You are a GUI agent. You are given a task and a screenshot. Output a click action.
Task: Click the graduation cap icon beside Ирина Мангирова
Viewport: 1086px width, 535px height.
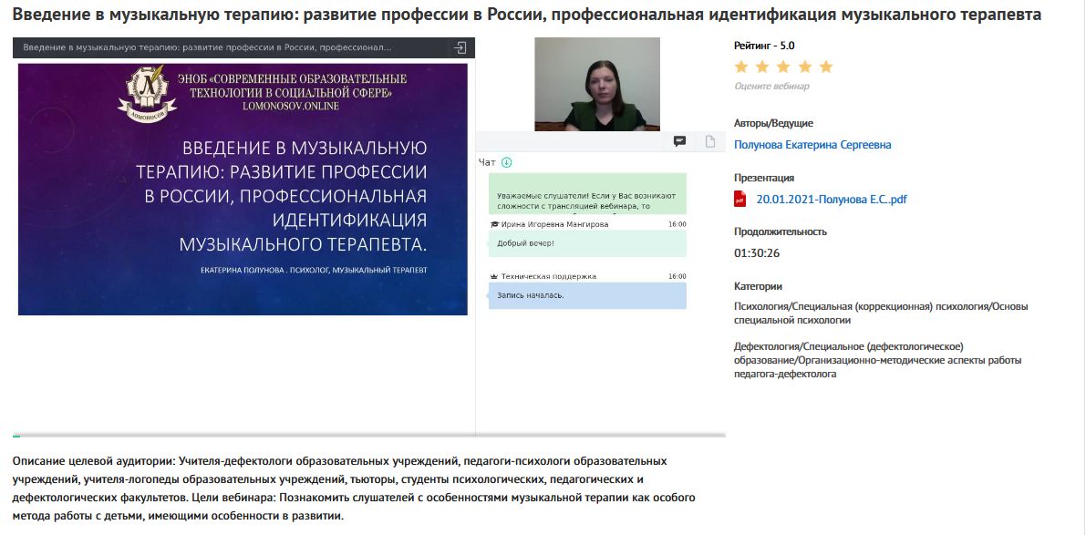click(x=494, y=224)
